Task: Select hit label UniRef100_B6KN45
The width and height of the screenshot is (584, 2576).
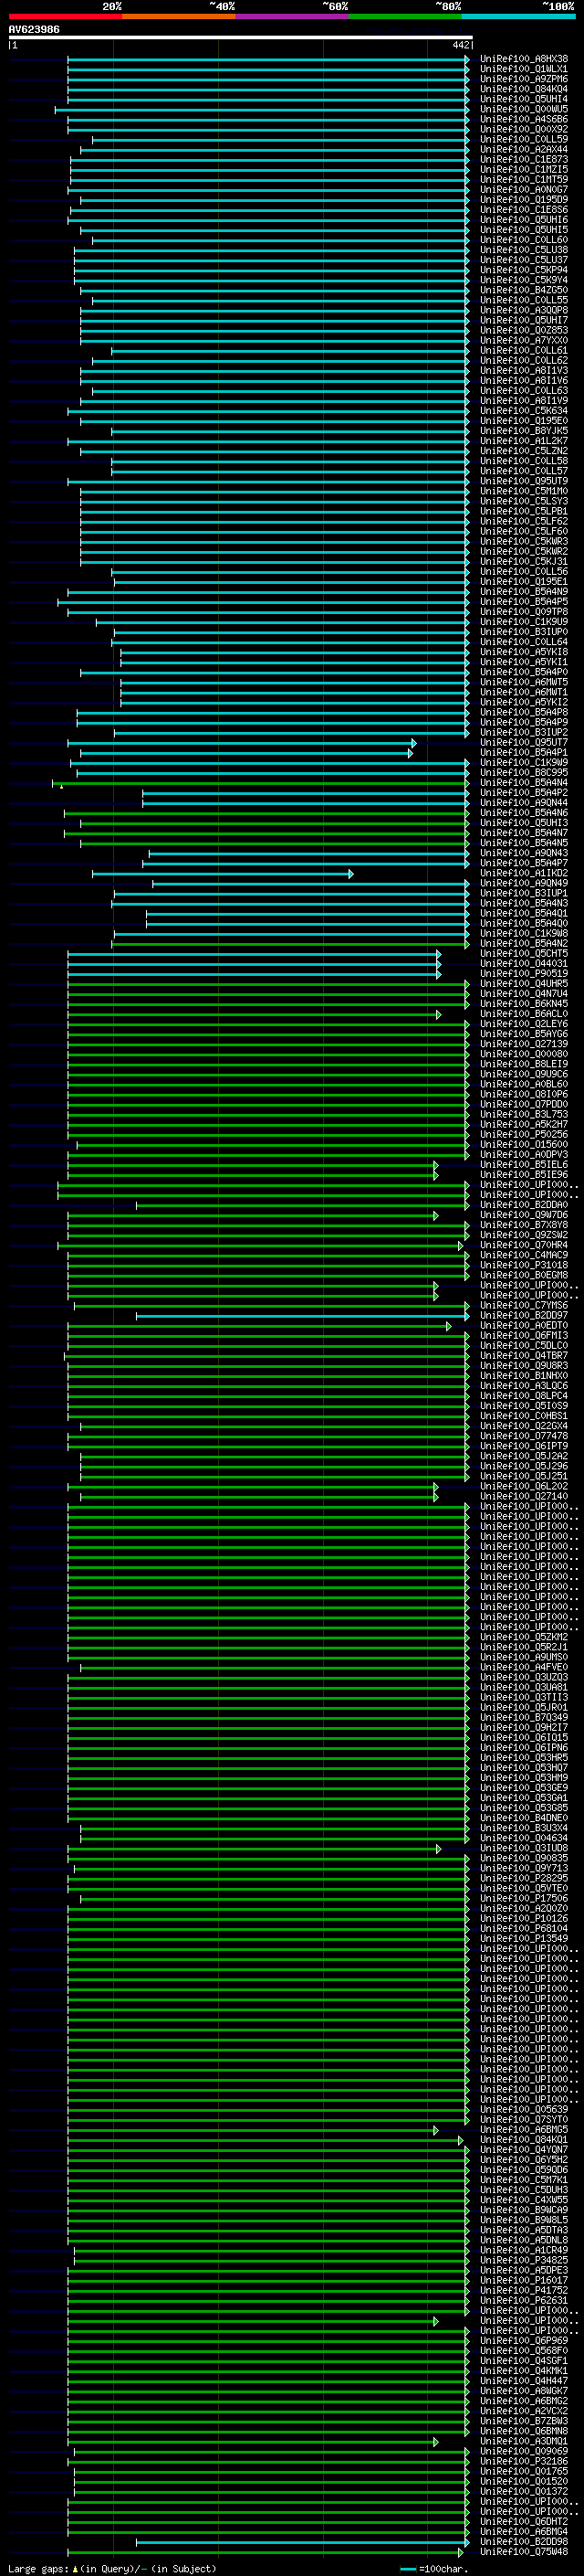Action: tap(524, 1004)
